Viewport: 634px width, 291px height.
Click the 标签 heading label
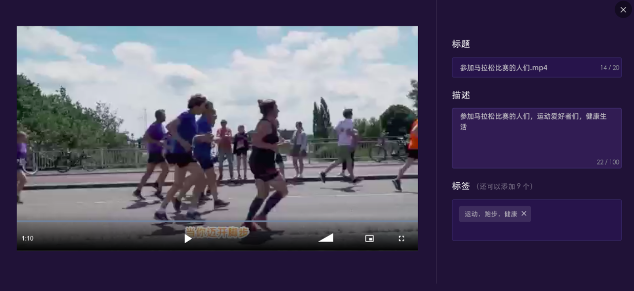point(461,186)
